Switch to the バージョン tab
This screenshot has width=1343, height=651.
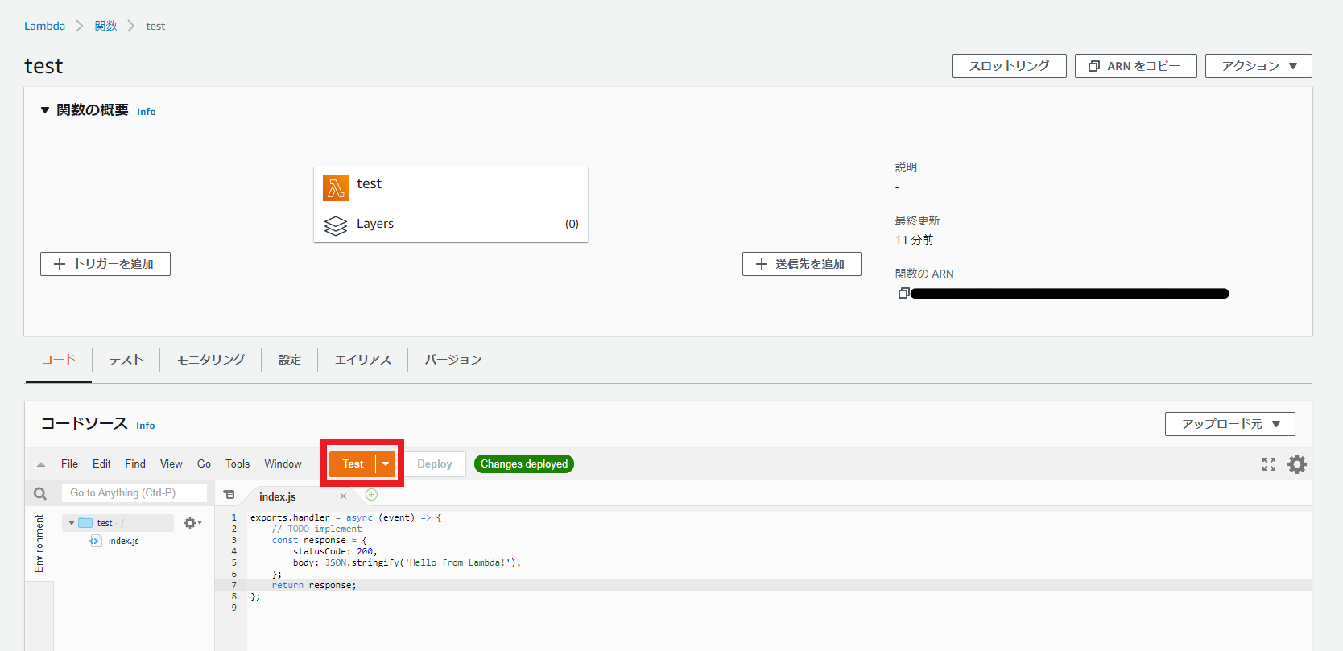coord(453,360)
